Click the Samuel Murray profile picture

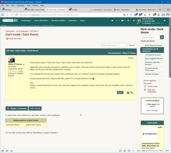click(x=139, y=21)
